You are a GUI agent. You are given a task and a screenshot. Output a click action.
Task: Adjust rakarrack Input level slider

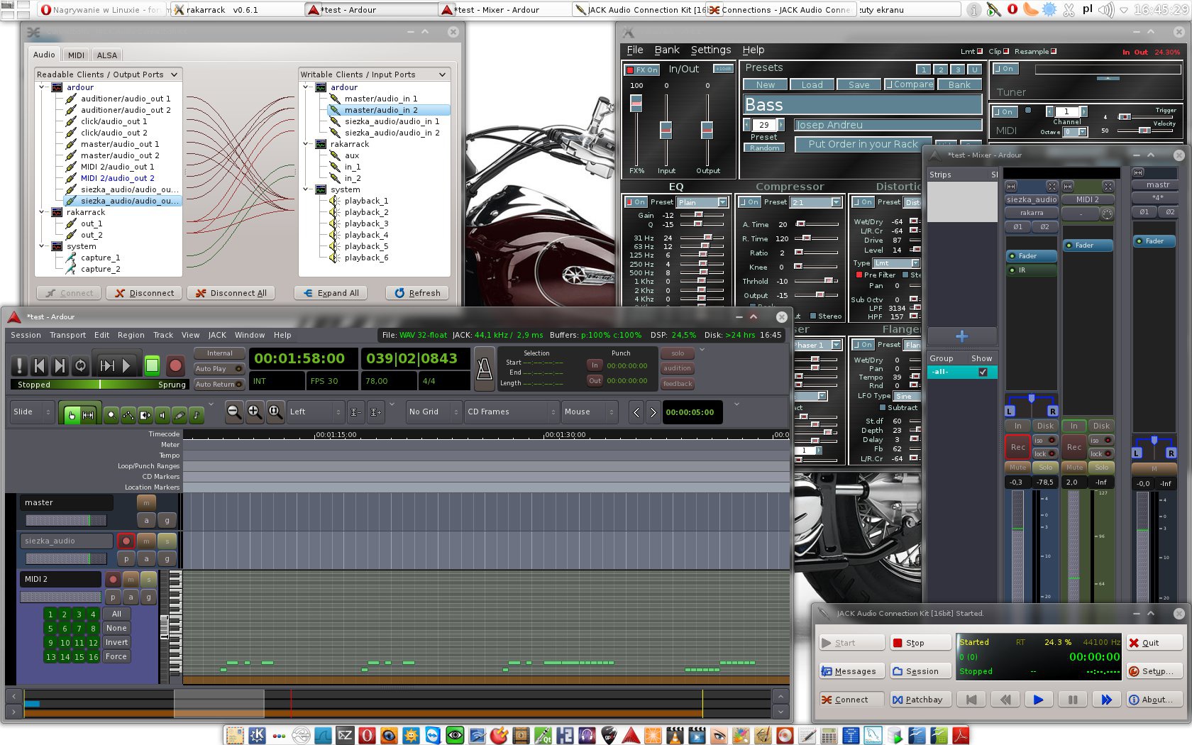[666, 130]
